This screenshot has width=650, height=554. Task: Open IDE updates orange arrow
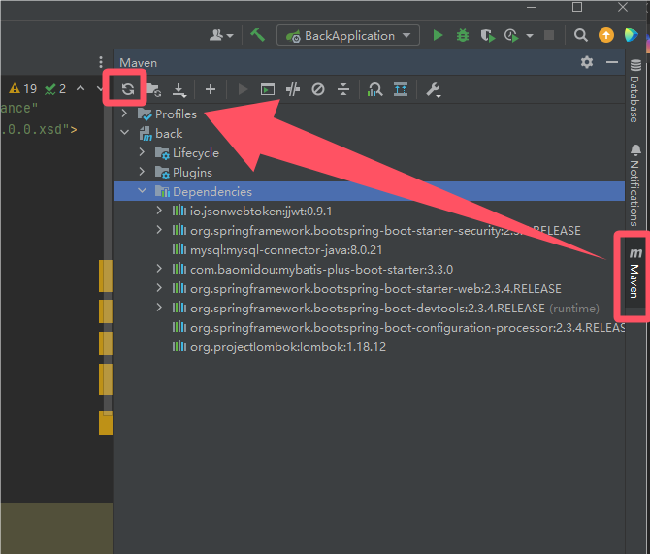click(606, 35)
